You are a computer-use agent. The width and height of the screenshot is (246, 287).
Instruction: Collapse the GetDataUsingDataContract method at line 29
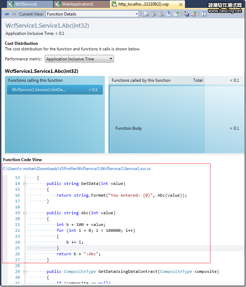(25, 271)
